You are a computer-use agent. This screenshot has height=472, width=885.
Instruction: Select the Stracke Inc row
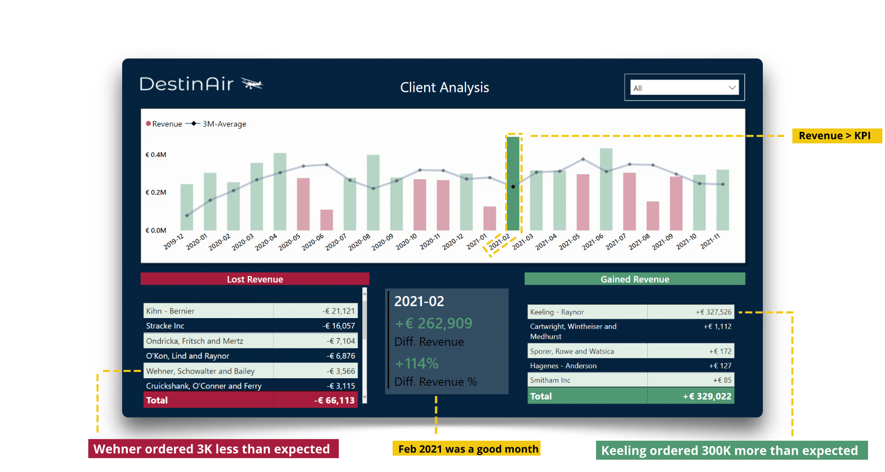pos(251,326)
